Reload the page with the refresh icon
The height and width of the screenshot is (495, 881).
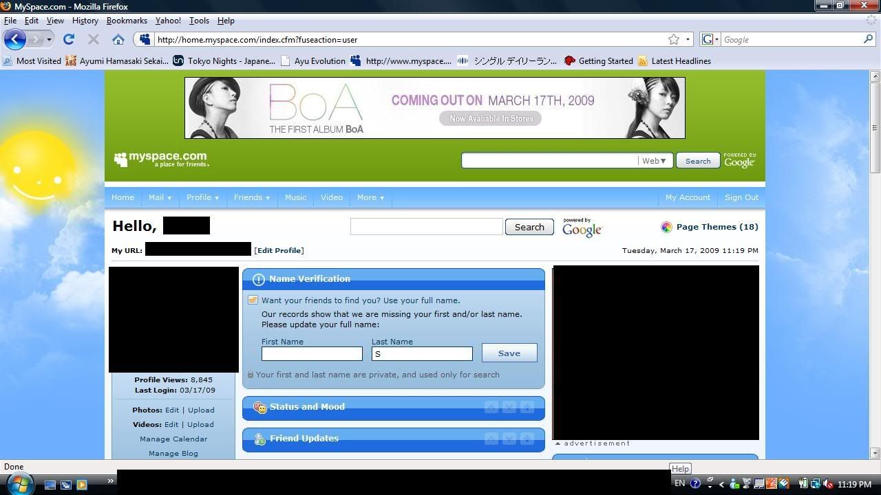click(69, 39)
